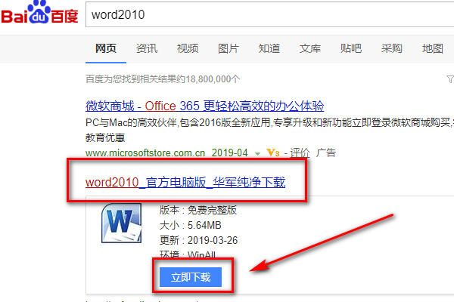Click the Word 2010 application icon

click(x=122, y=223)
